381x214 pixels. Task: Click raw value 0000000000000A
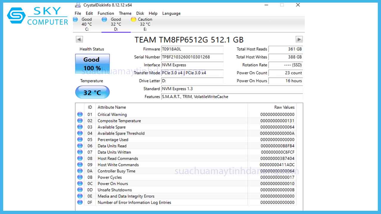point(277,133)
